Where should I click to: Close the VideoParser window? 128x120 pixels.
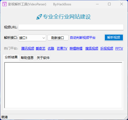click(x=122, y=4)
